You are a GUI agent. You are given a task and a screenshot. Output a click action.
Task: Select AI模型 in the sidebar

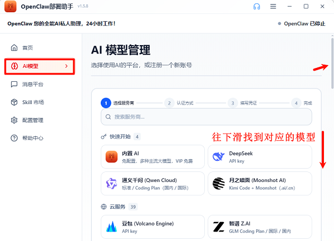pyautogui.click(x=40, y=66)
